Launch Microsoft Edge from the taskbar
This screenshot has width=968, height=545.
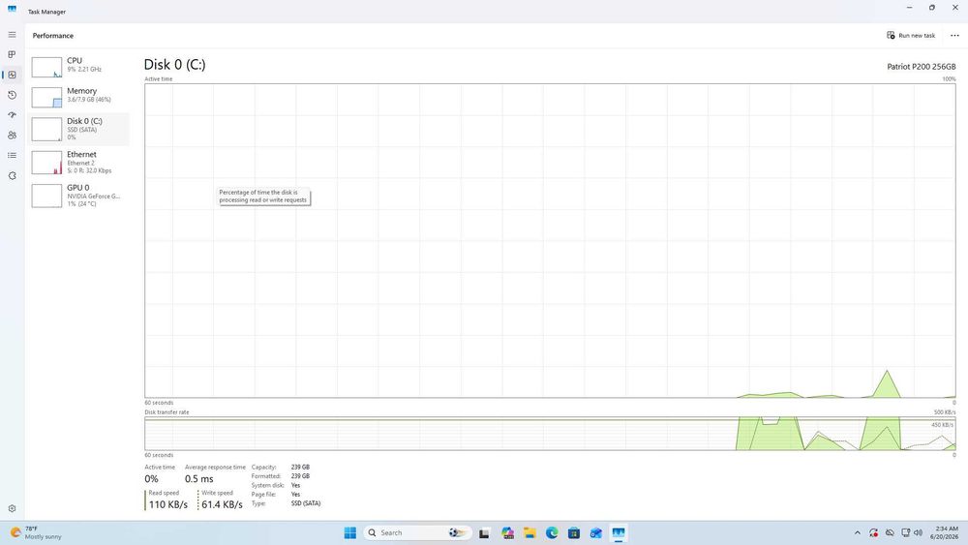tap(552, 532)
